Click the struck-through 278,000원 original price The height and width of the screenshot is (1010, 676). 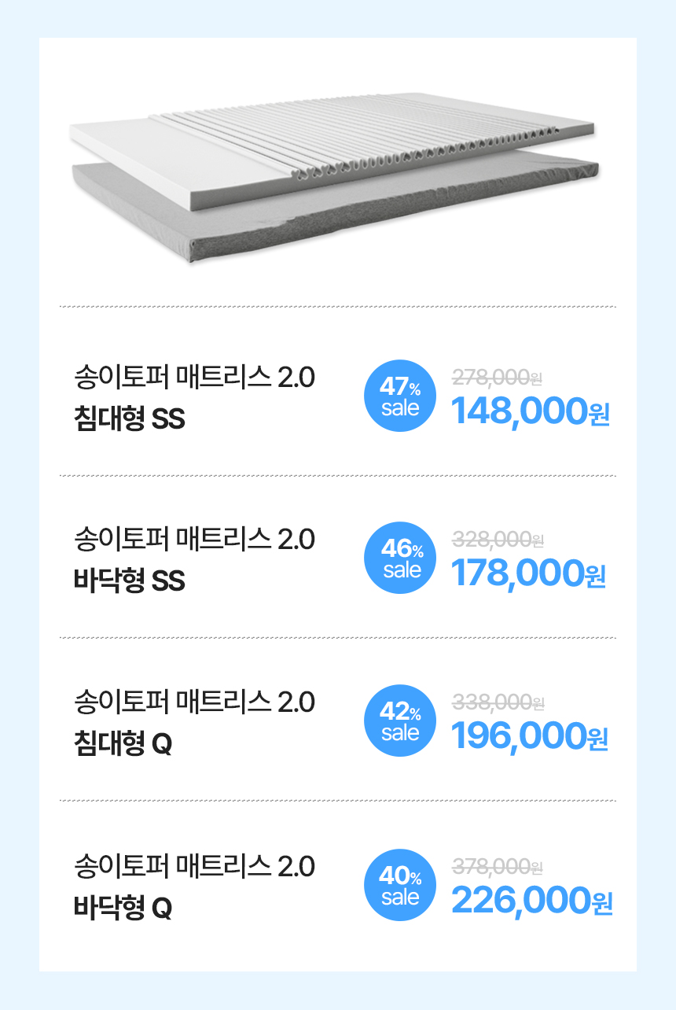click(x=498, y=378)
